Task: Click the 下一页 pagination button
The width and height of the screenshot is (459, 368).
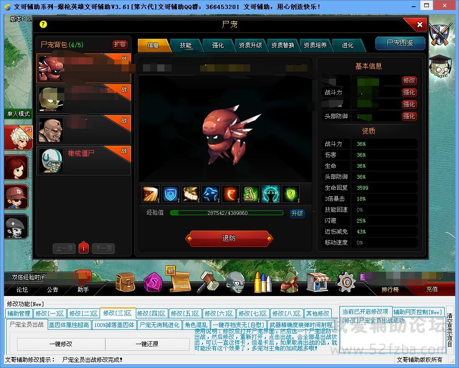Action: (103, 248)
